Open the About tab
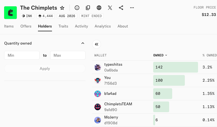The height and width of the screenshot is (127, 217). pos(123,26)
